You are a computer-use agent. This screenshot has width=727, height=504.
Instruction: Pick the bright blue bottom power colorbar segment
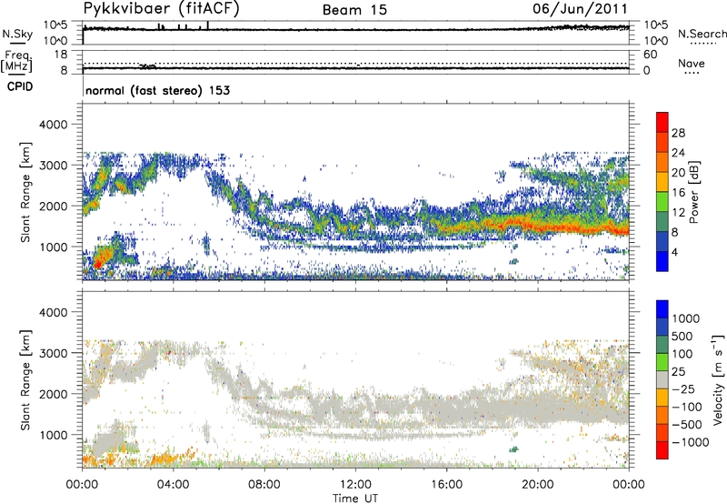[x=662, y=261]
